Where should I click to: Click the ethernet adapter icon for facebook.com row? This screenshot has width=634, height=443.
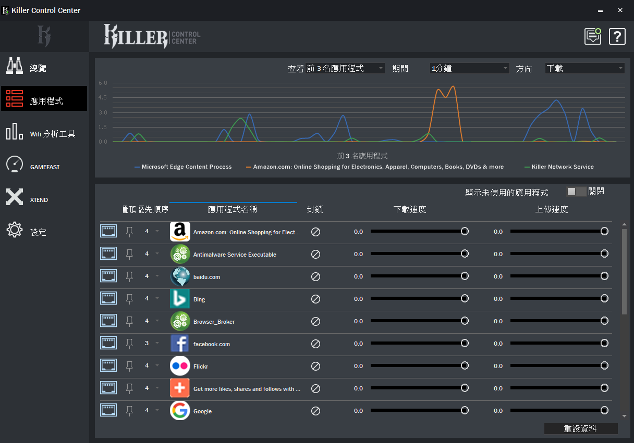pos(108,344)
